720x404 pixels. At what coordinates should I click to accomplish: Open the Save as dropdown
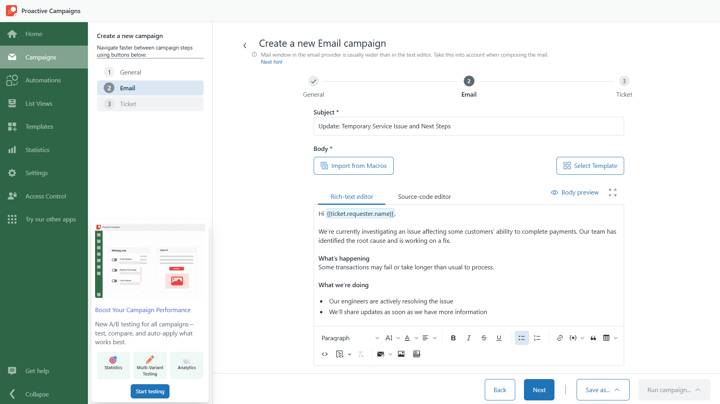pyautogui.click(x=602, y=390)
